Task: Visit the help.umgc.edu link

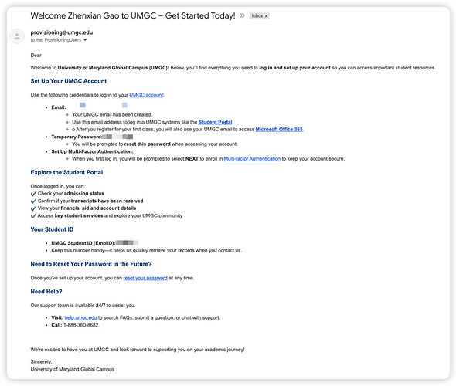Action: 80,317
